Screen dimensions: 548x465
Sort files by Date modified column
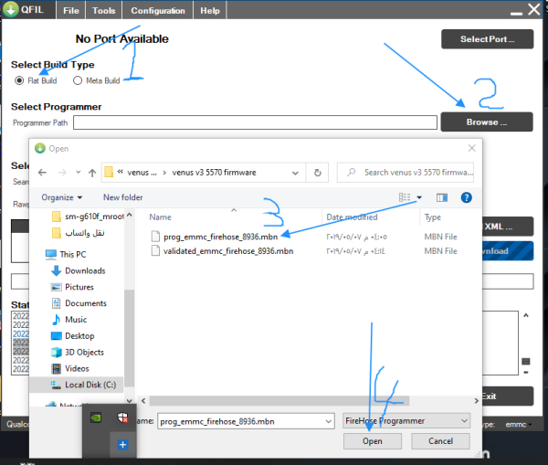(x=352, y=217)
